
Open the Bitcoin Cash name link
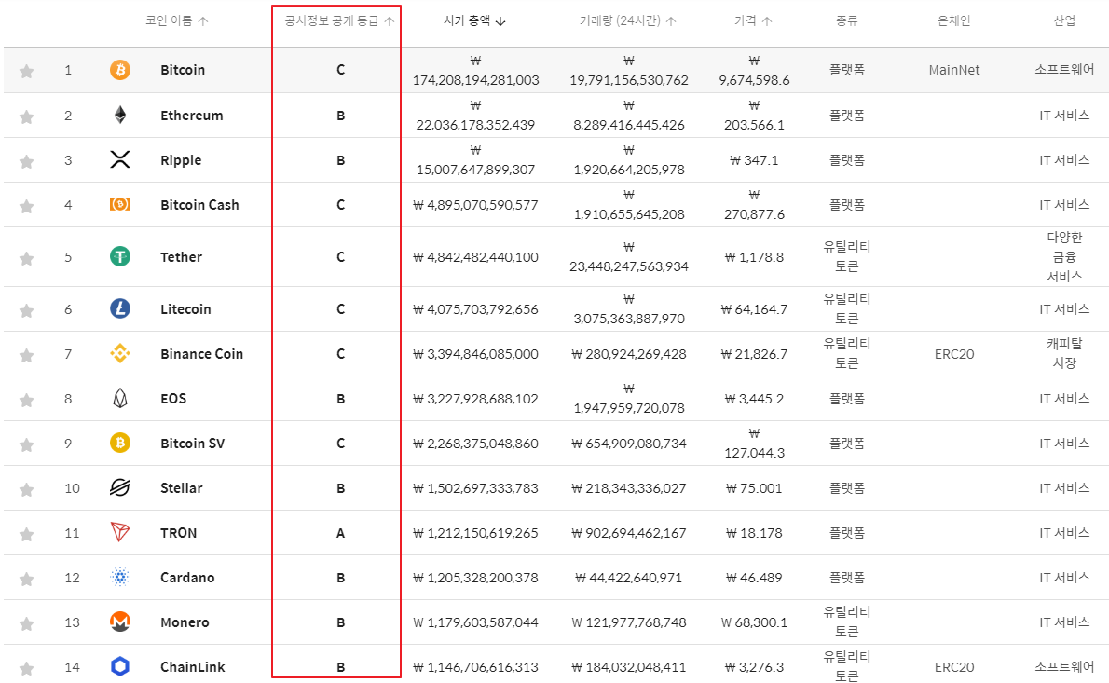coord(199,205)
